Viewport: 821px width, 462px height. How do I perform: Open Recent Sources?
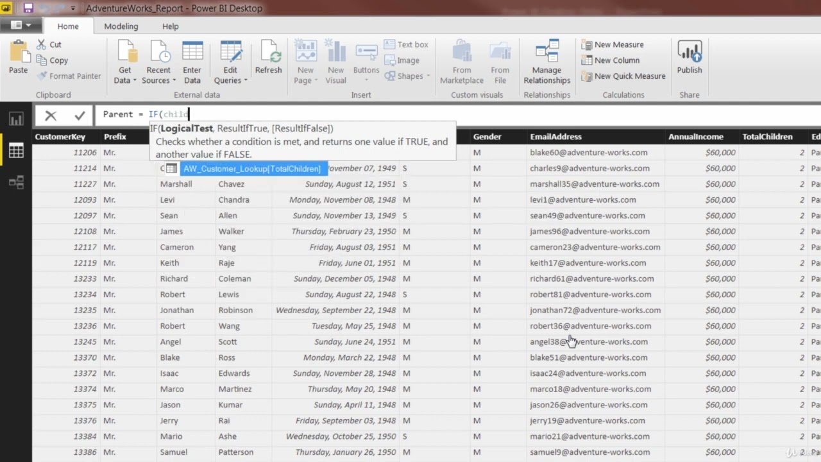click(x=158, y=62)
